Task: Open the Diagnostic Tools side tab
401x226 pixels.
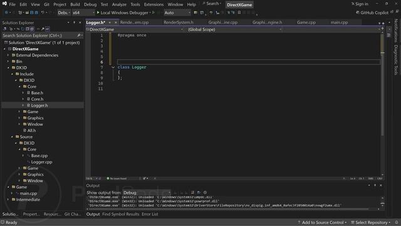Action: [395, 60]
